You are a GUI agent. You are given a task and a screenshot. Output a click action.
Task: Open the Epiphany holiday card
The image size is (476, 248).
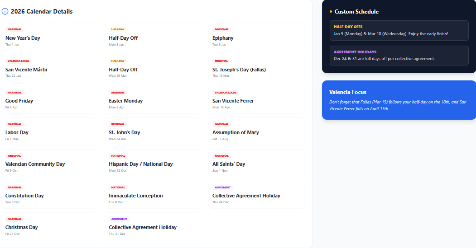[x=256, y=37]
